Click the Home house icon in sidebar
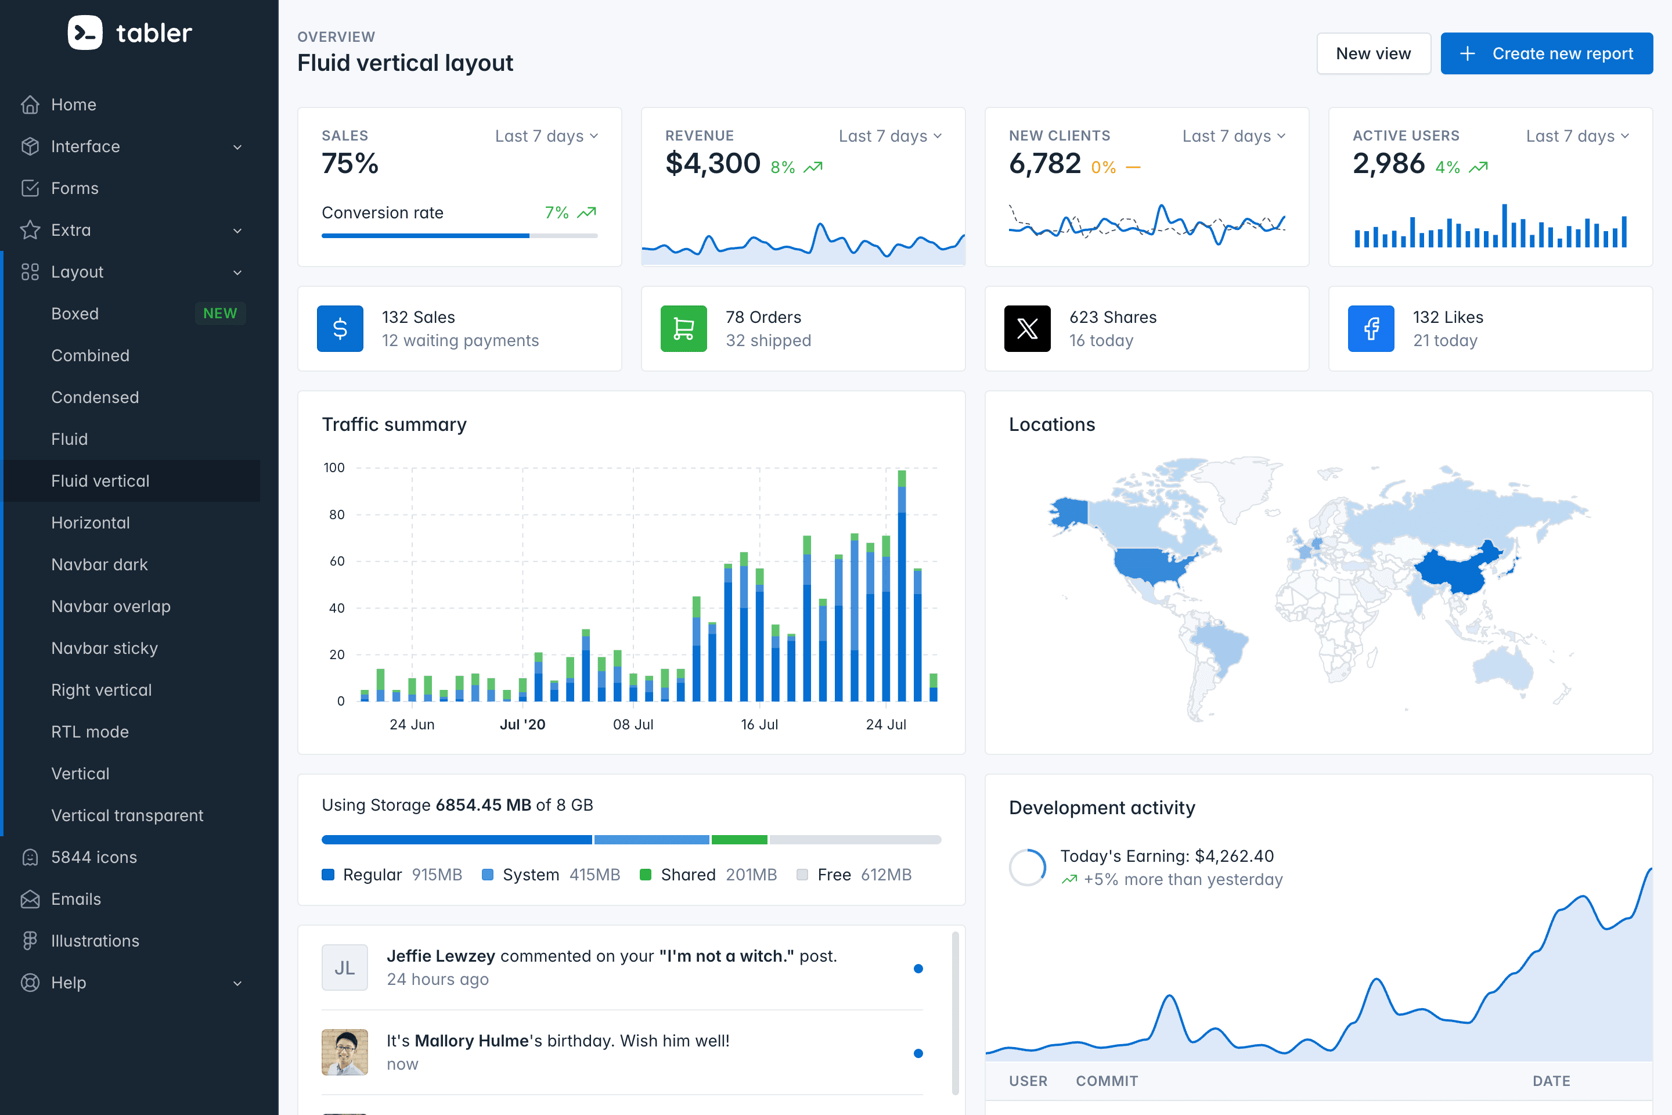1672x1115 pixels. tap(30, 105)
